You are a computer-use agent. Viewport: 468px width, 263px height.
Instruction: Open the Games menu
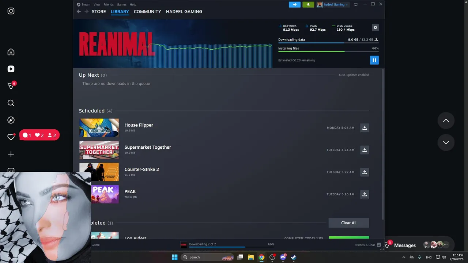coord(122,4)
